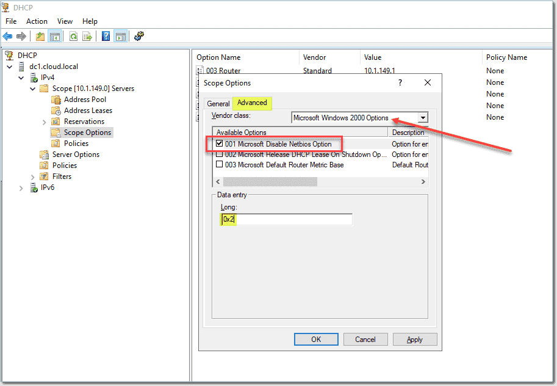
Task: Click the Show/Hide Action Pane toolbar icon
Action: (120, 35)
